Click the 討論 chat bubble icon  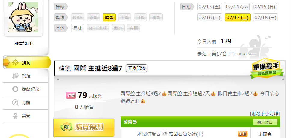(x=15, y=103)
